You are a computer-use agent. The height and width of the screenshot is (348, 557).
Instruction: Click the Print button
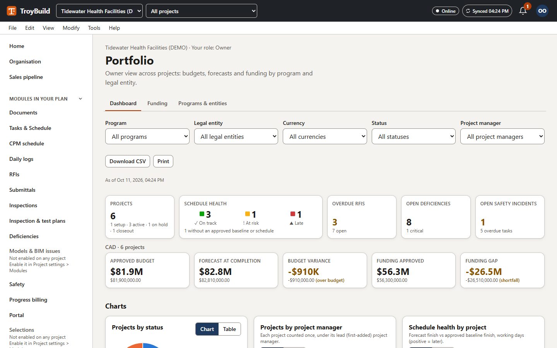[163, 161]
